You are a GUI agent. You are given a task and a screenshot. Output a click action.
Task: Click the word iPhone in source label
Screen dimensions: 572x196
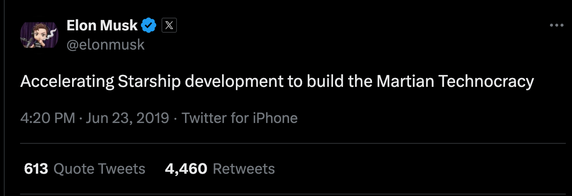pos(275,118)
